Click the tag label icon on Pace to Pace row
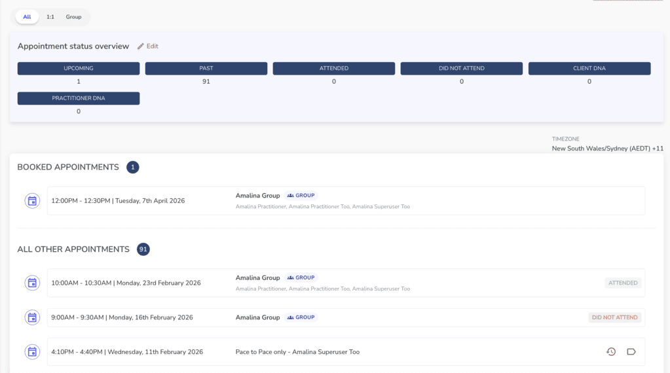Screen dimensions: 670x373 (631, 351)
